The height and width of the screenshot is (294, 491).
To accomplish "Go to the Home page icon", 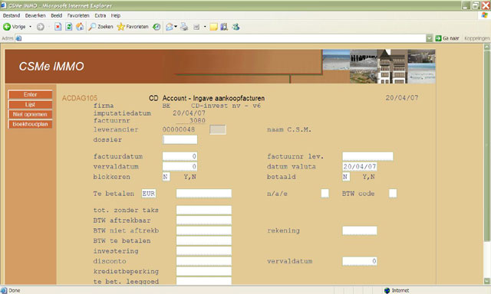I will [80, 27].
